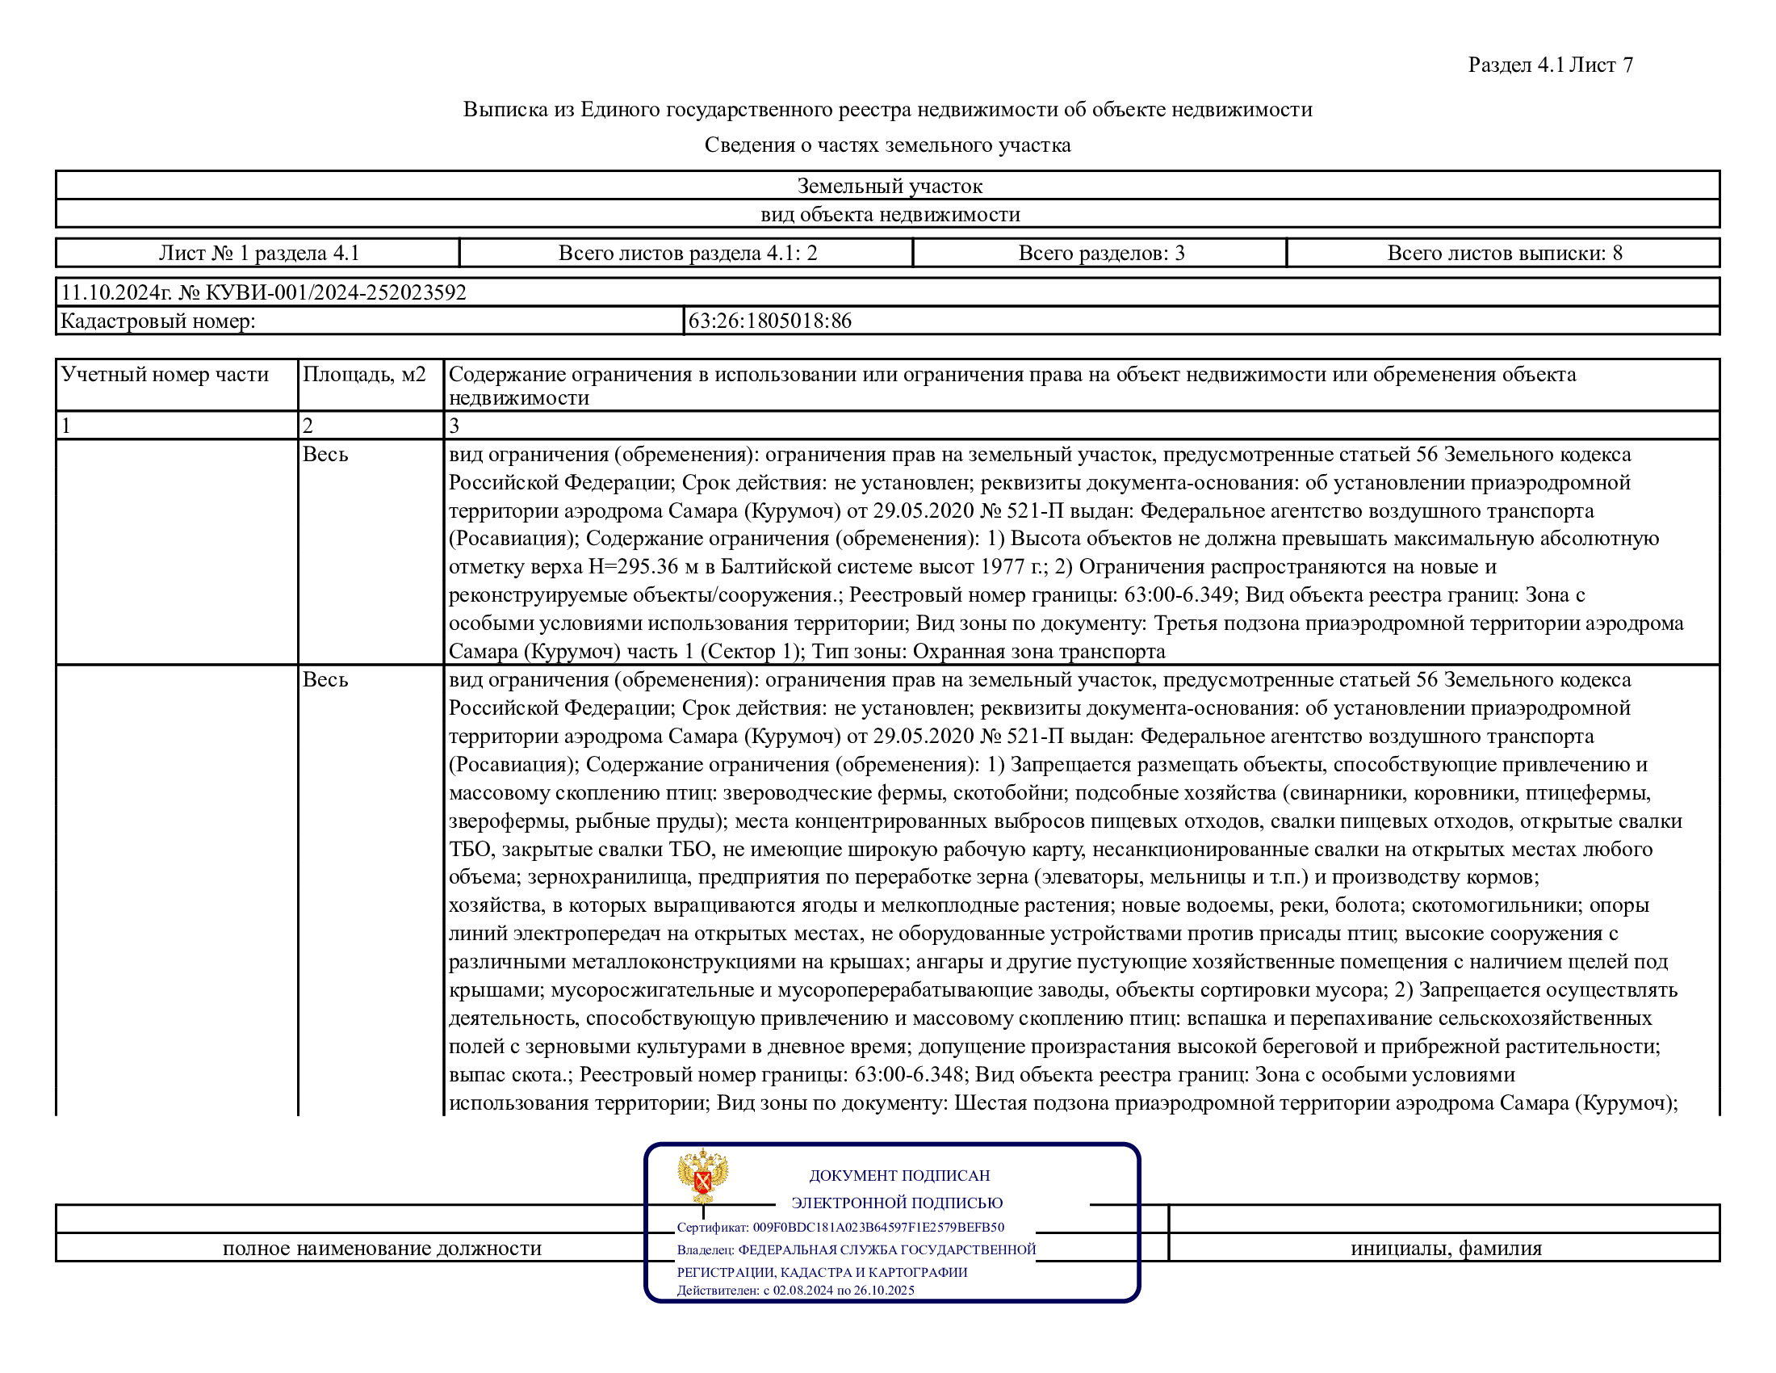The height and width of the screenshot is (1373, 1776).
Task: Click the Russian coat of arms emblem
Action: click(x=702, y=1175)
